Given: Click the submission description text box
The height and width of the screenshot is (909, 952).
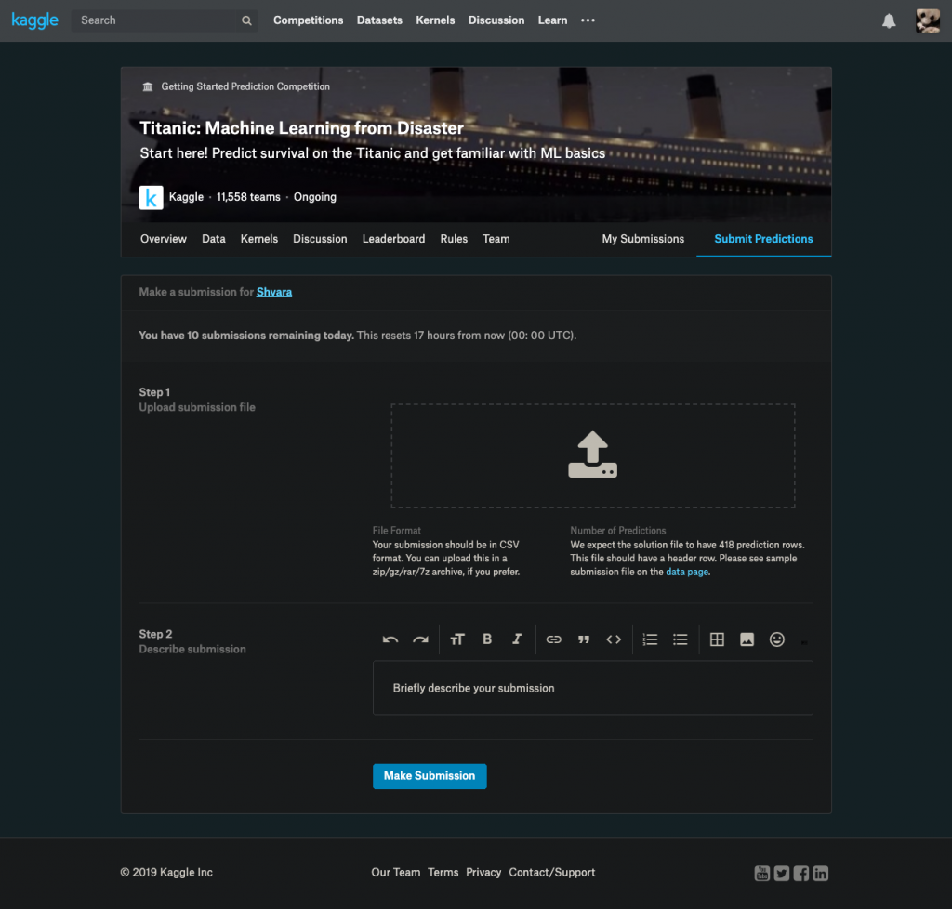Looking at the screenshot, I should tap(592, 688).
